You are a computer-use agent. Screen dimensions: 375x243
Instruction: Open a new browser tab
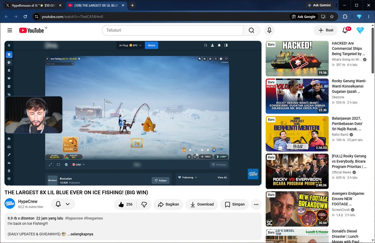click(x=132, y=5)
